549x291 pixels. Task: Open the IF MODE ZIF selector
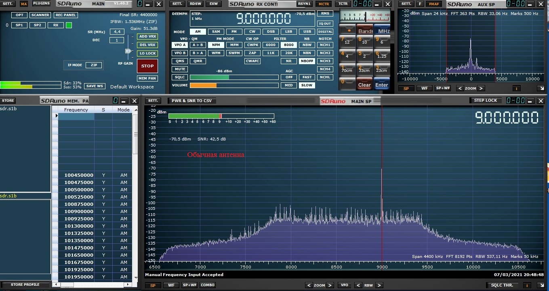tap(94, 65)
